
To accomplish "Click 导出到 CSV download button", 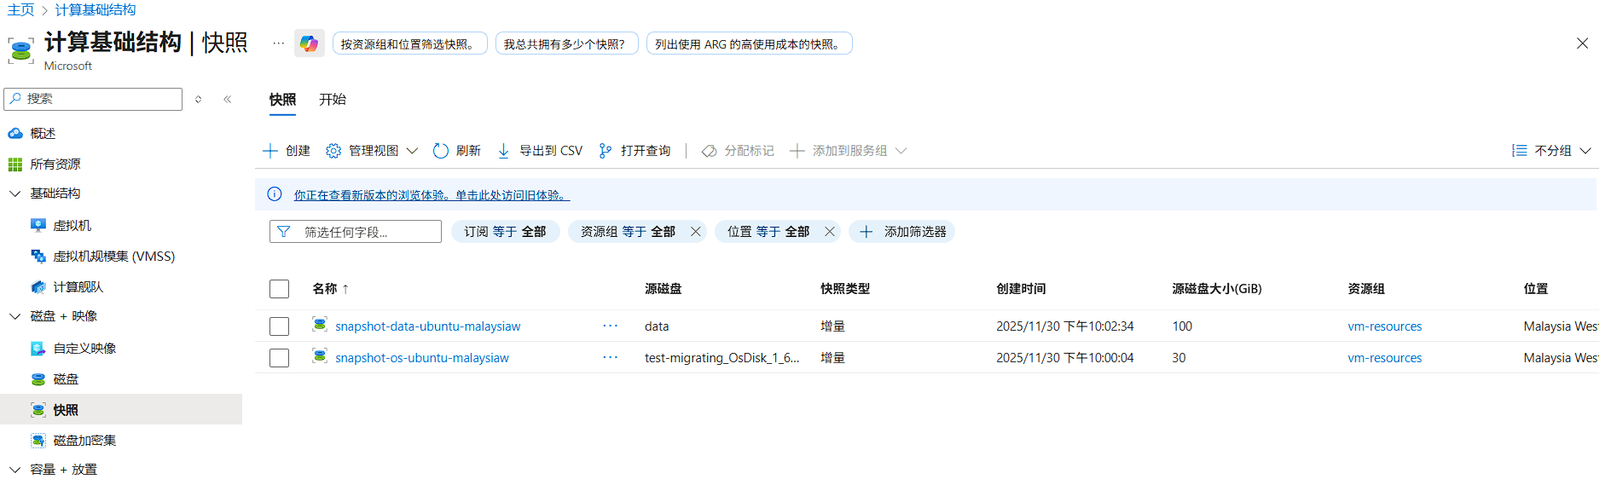I will (x=540, y=151).
